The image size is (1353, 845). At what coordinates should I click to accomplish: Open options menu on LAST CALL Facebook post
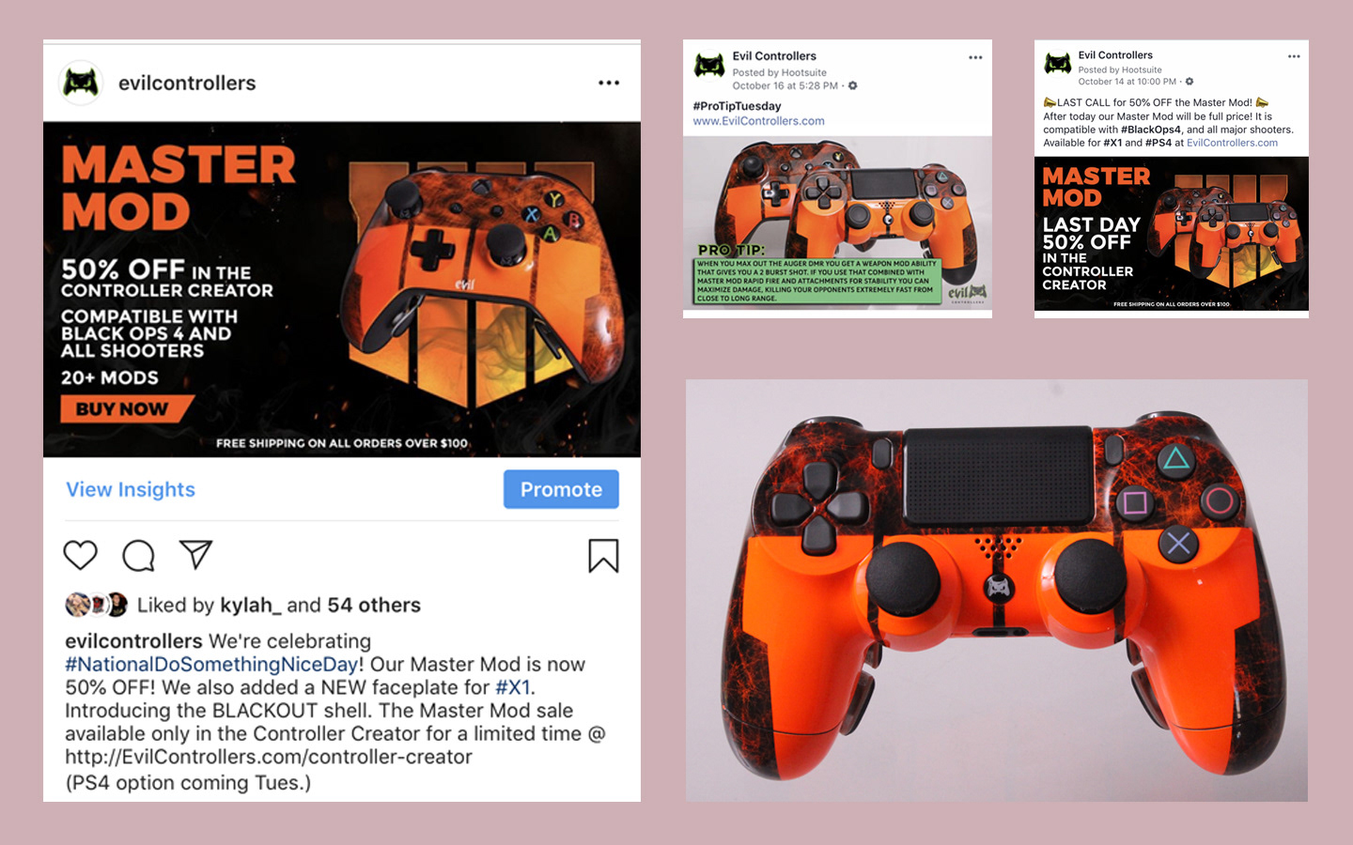pyautogui.click(x=1294, y=56)
